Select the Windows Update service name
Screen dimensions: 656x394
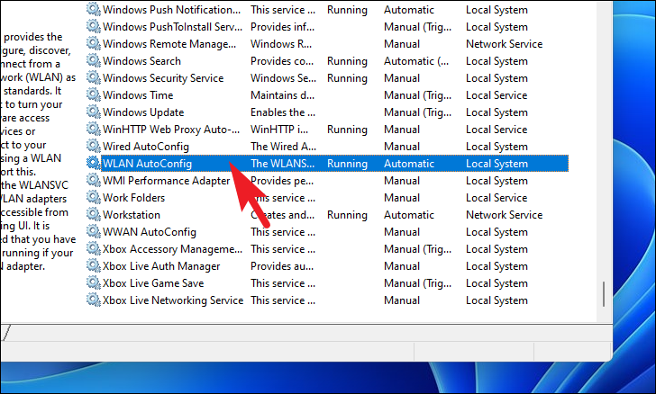click(143, 112)
